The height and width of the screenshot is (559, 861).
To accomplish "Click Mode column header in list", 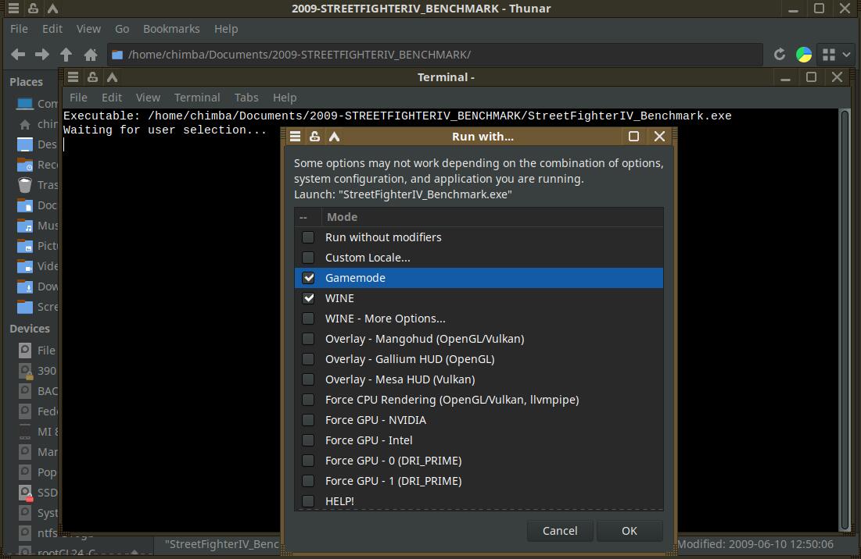I will tap(493, 217).
